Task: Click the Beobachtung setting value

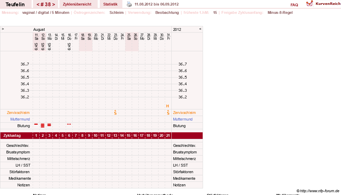Action: [167, 12]
